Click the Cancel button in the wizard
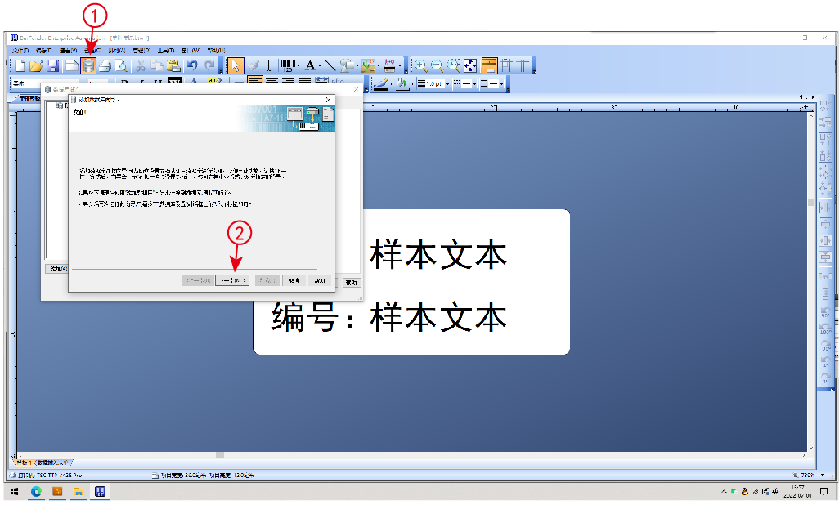 pos(294,280)
